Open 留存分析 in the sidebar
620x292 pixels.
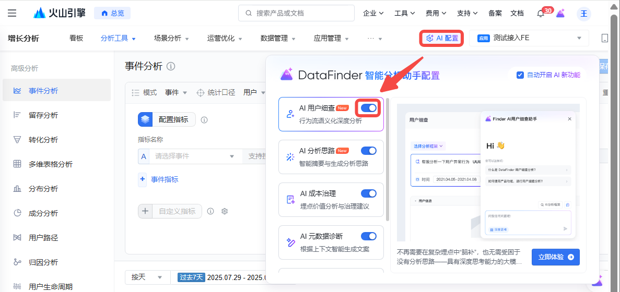point(56,115)
